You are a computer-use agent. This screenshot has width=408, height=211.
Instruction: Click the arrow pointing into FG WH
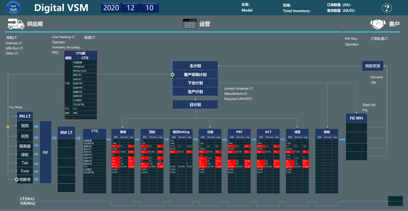pos(342,140)
